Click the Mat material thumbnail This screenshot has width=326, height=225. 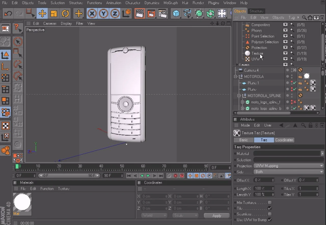(22, 204)
